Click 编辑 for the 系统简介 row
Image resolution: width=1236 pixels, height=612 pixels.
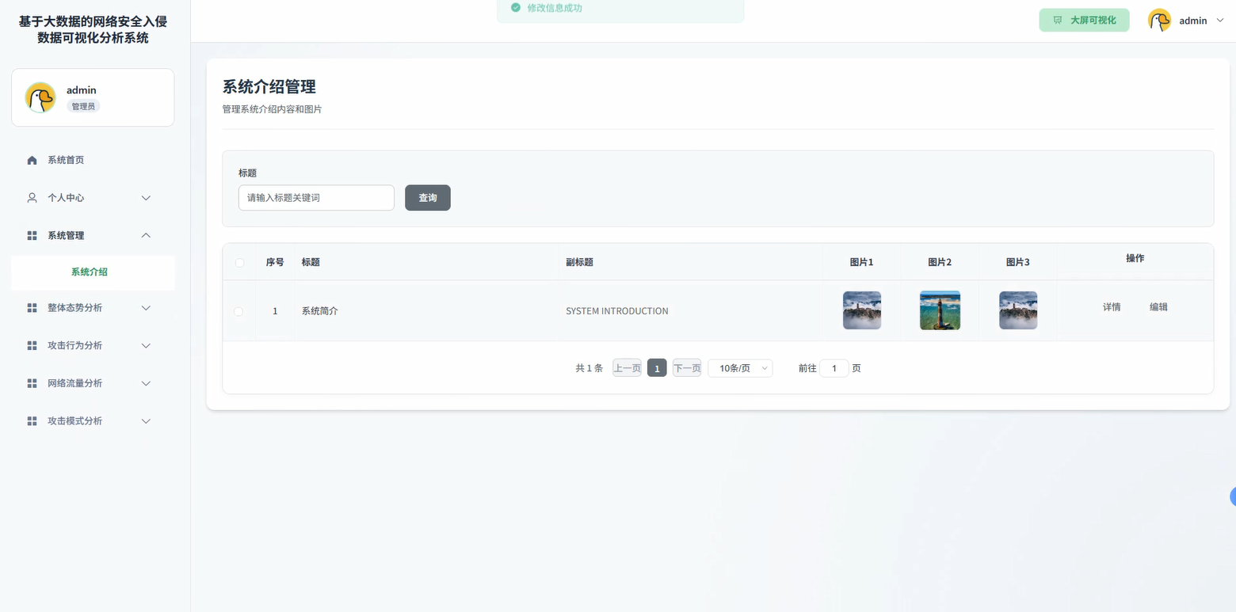point(1158,307)
